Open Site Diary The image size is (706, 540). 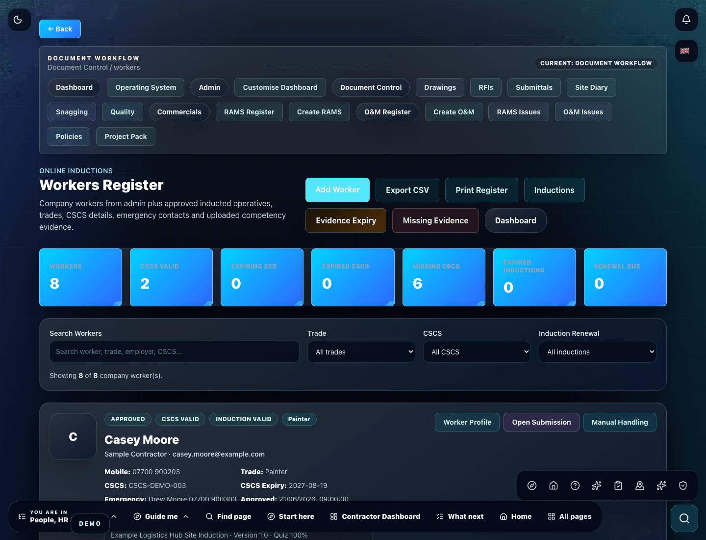(x=591, y=87)
